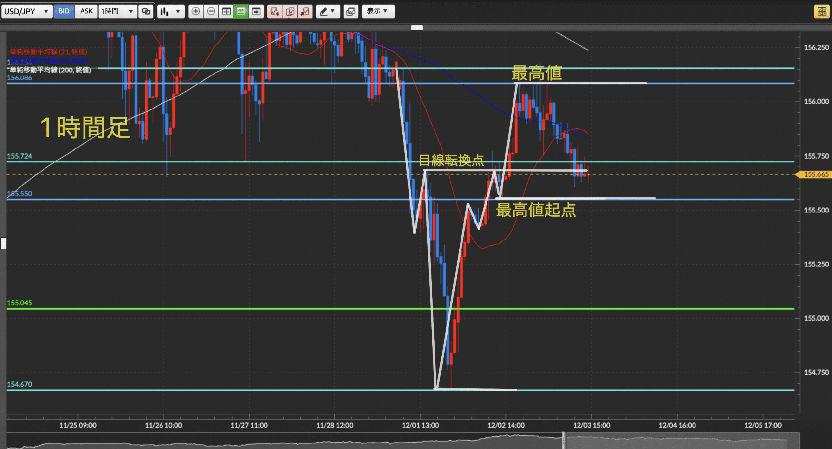Open the 1時間 timeframe dropdown
The width and height of the screenshot is (832, 449).
(x=117, y=11)
